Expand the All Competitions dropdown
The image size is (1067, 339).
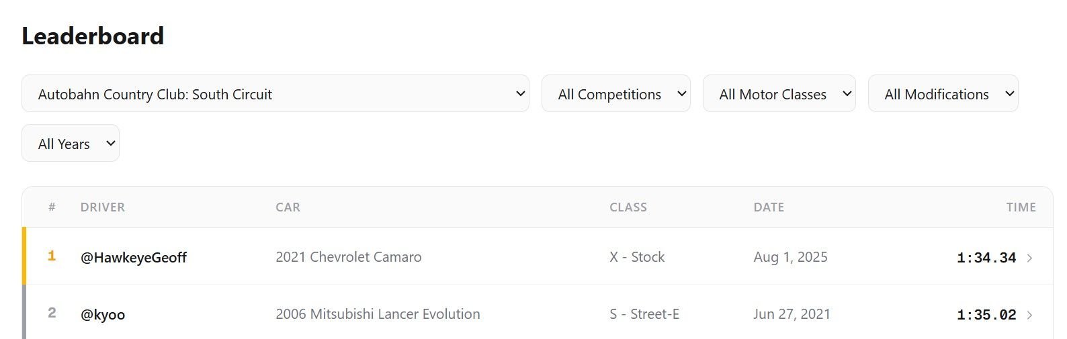tap(615, 94)
